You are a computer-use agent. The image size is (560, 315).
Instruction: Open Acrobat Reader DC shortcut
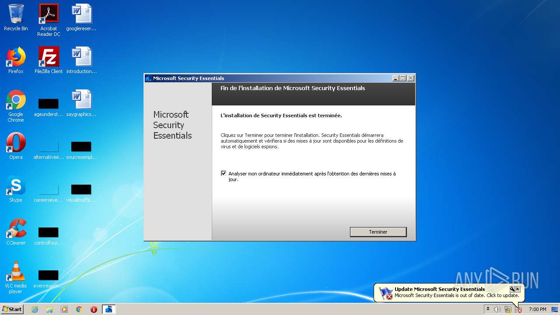click(x=49, y=20)
